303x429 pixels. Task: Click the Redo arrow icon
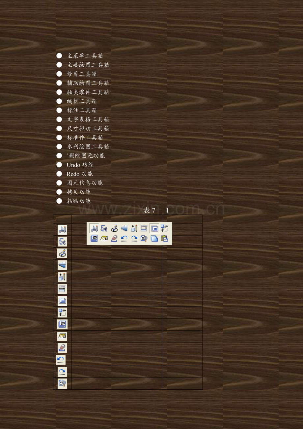click(x=134, y=238)
